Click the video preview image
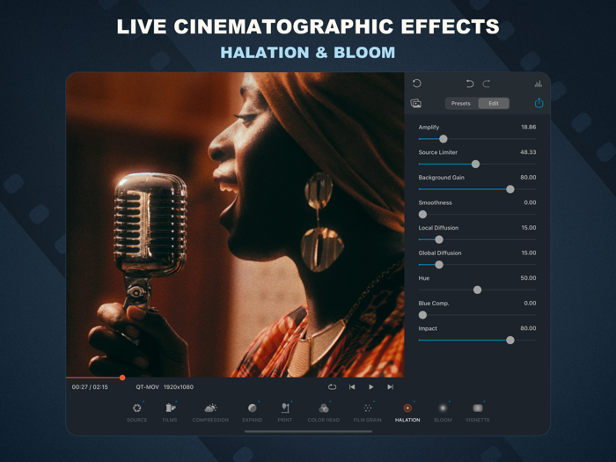The width and height of the screenshot is (616, 462). [x=235, y=224]
